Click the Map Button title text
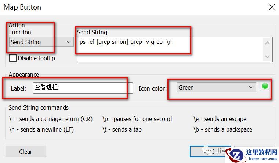Viewport: 279px width, 163px height. [x=22, y=7]
